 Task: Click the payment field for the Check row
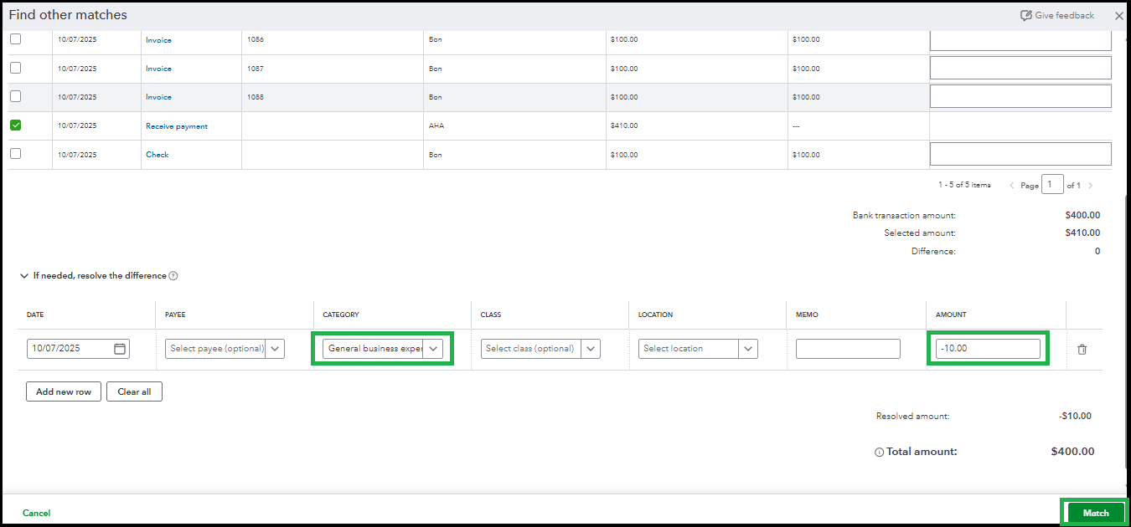pos(1020,154)
